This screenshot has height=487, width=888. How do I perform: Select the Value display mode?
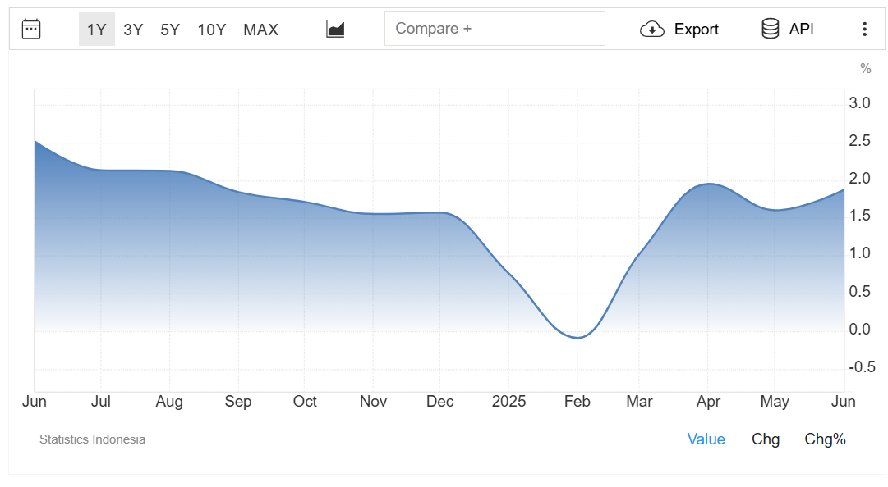(x=706, y=439)
